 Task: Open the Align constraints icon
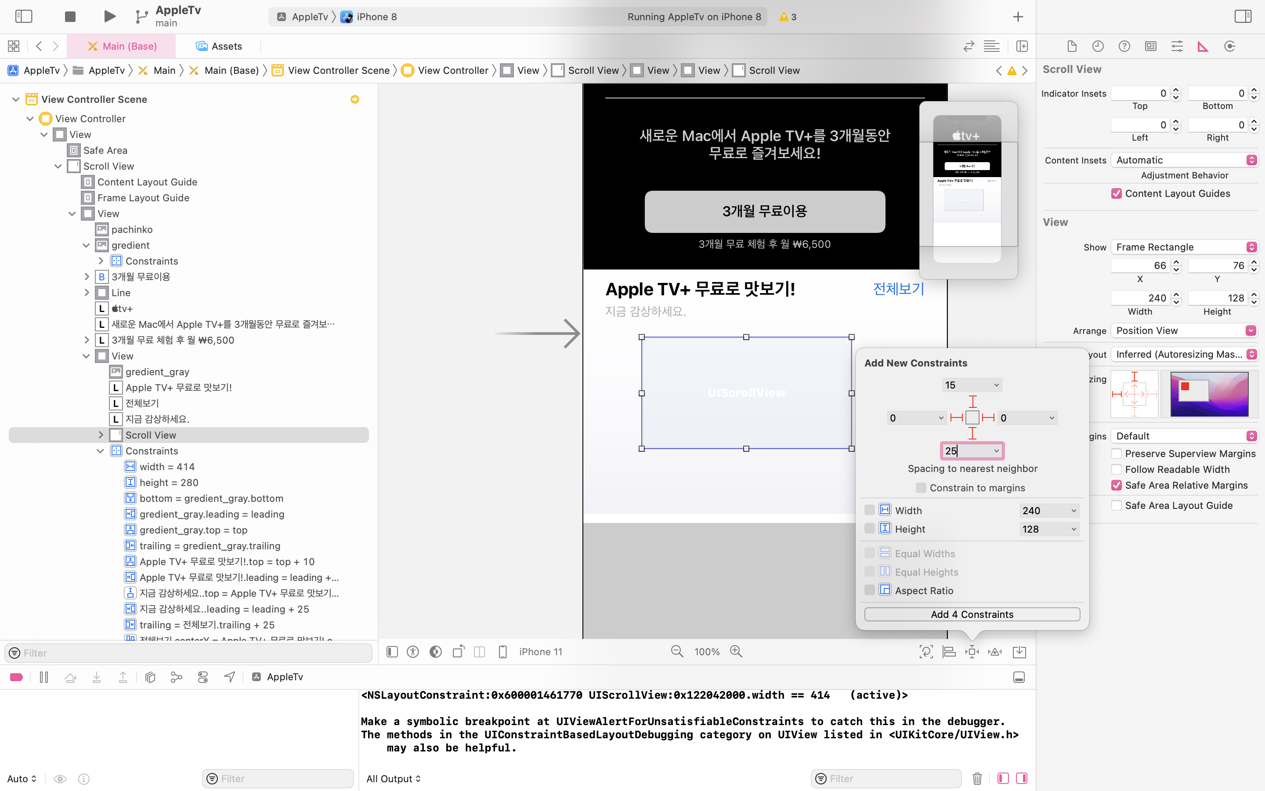pyautogui.click(x=949, y=651)
